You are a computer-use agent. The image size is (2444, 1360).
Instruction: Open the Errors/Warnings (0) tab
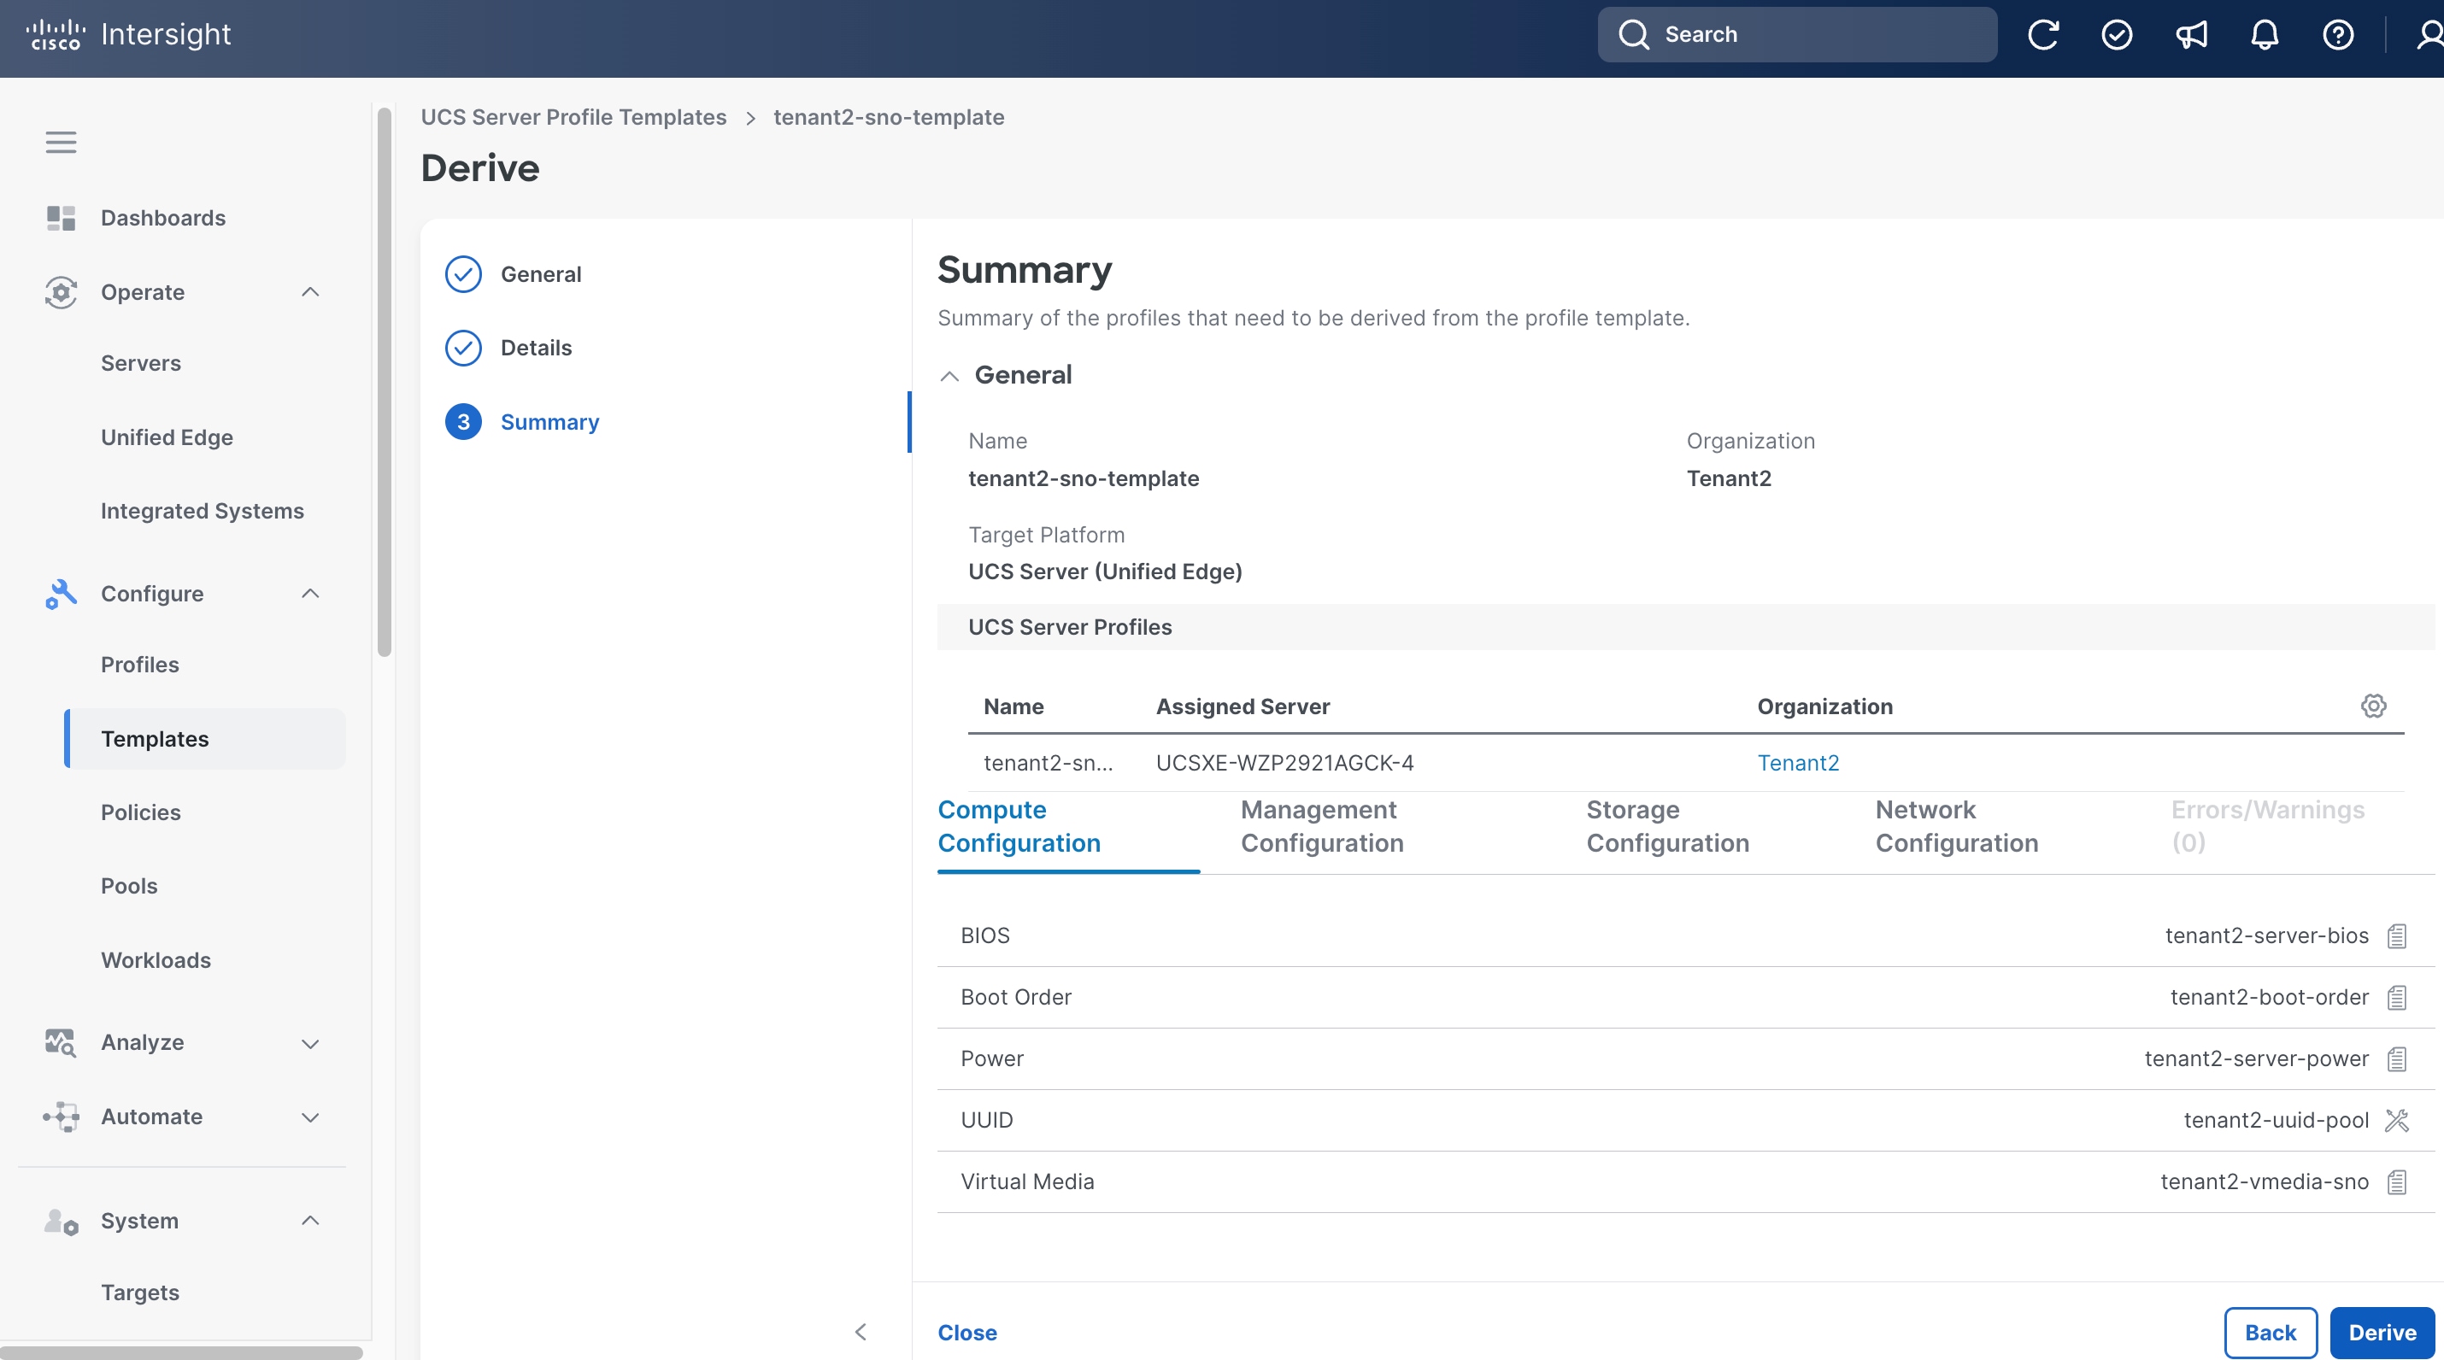click(x=2267, y=827)
